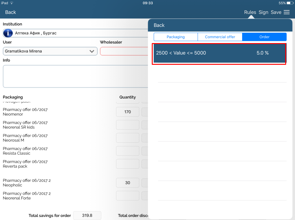Screen dimensions: 295x220
Task: Tap the hamburger menu icon
Action: (286, 12)
